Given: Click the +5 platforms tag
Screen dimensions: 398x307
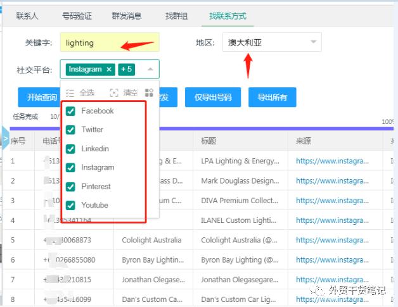Looking at the screenshot, I should [126, 69].
